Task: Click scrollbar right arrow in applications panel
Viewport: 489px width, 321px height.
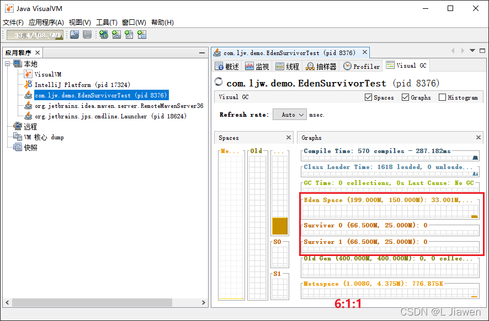Action: coord(204,302)
